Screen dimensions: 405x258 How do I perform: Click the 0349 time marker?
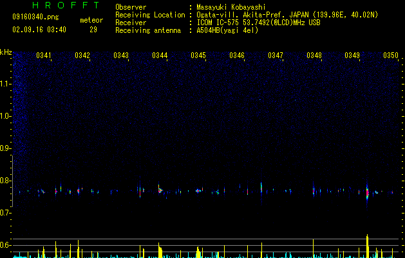coord(352,55)
